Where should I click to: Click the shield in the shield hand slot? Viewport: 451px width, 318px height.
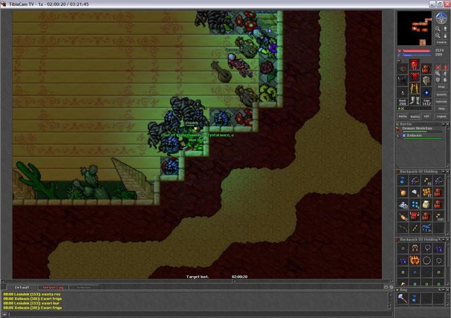click(426, 81)
